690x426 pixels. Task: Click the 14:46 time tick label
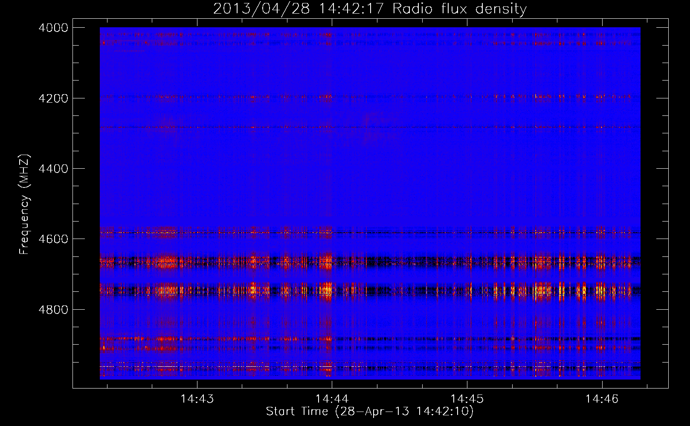(602, 399)
